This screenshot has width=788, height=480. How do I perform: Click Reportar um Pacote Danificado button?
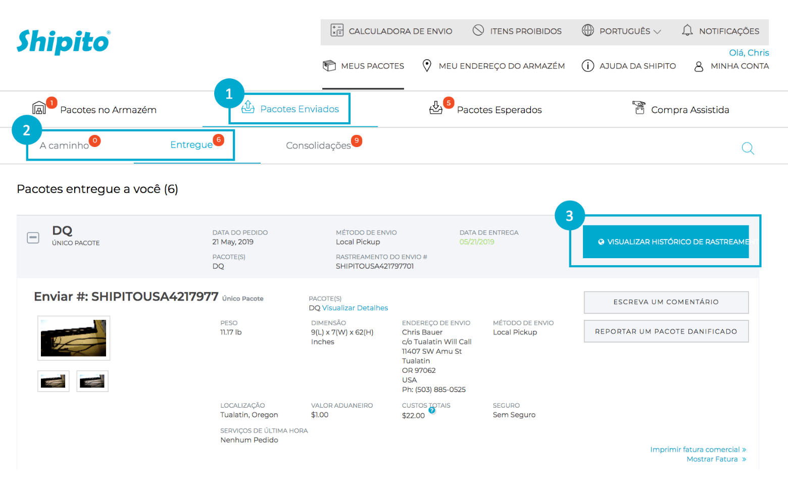[666, 331]
